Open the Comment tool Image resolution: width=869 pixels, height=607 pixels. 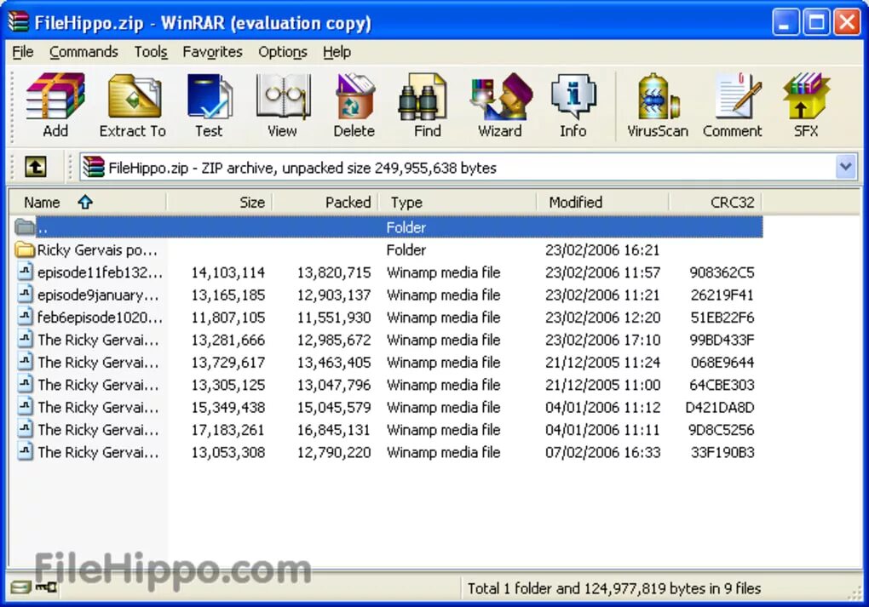[x=733, y=106]
